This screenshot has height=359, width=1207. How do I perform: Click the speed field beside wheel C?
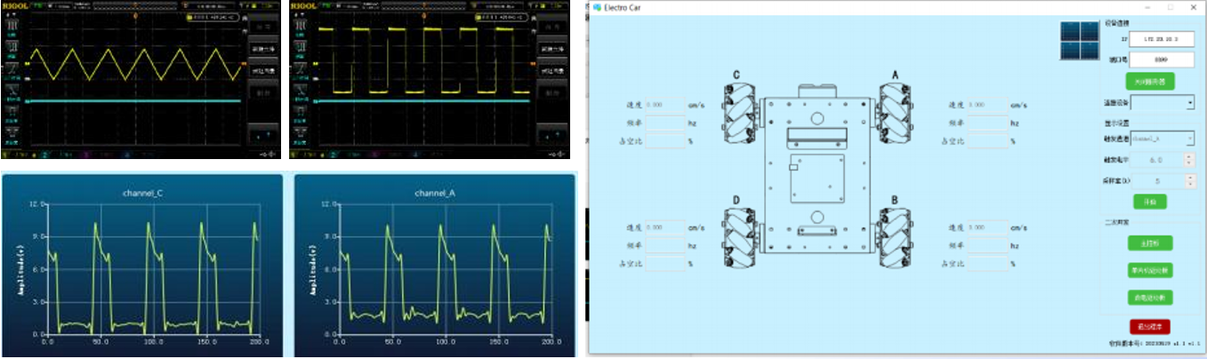(x=664, y=104)
